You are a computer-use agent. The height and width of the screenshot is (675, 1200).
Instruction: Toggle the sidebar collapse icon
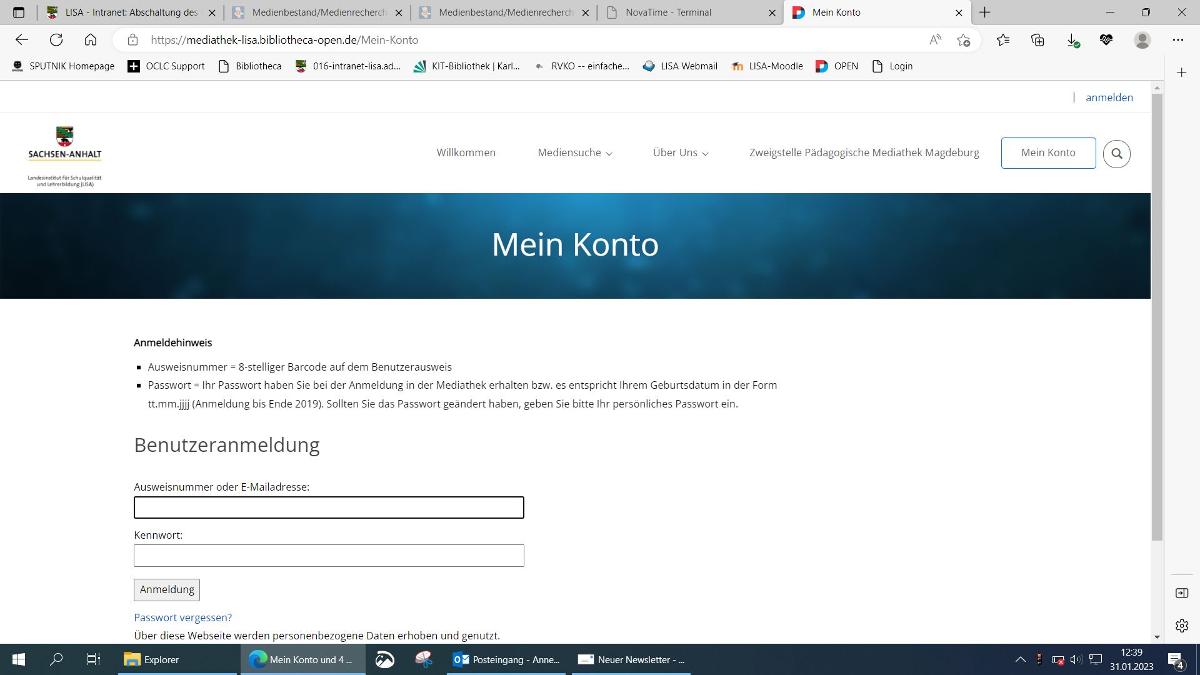[1182, 592]
